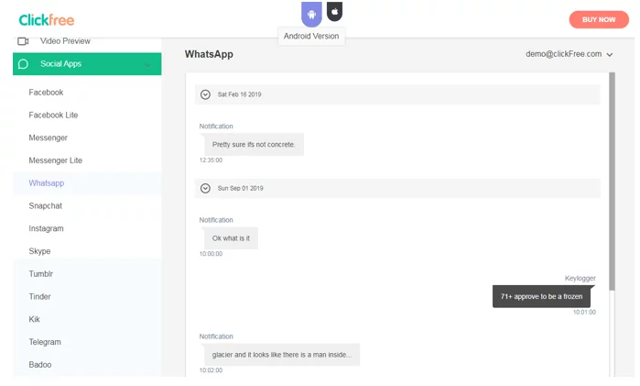Click the Keylogger label
This screenshot has width=640, height=386.
coord(580,278)
